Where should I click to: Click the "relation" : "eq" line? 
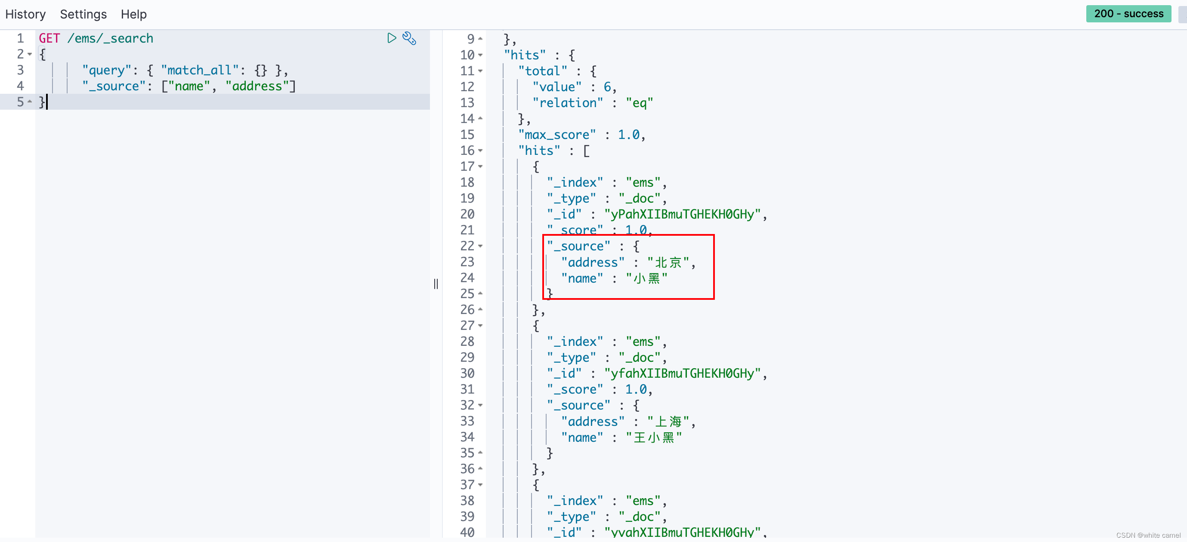tap(593, 103)
